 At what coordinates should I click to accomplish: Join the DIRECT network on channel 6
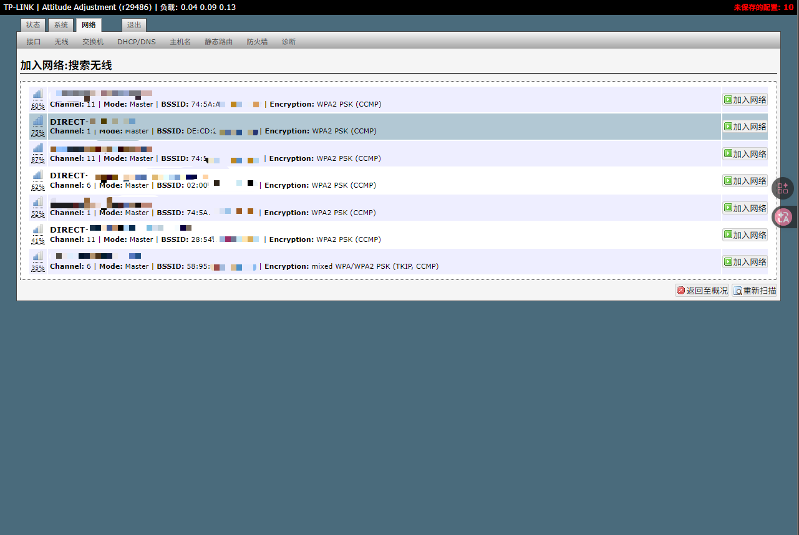click(x=745, y=181)
